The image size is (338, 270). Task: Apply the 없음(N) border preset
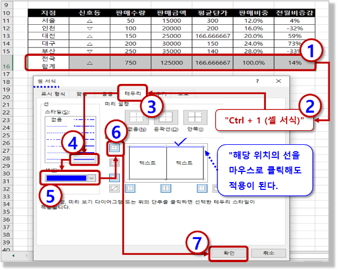137,117
